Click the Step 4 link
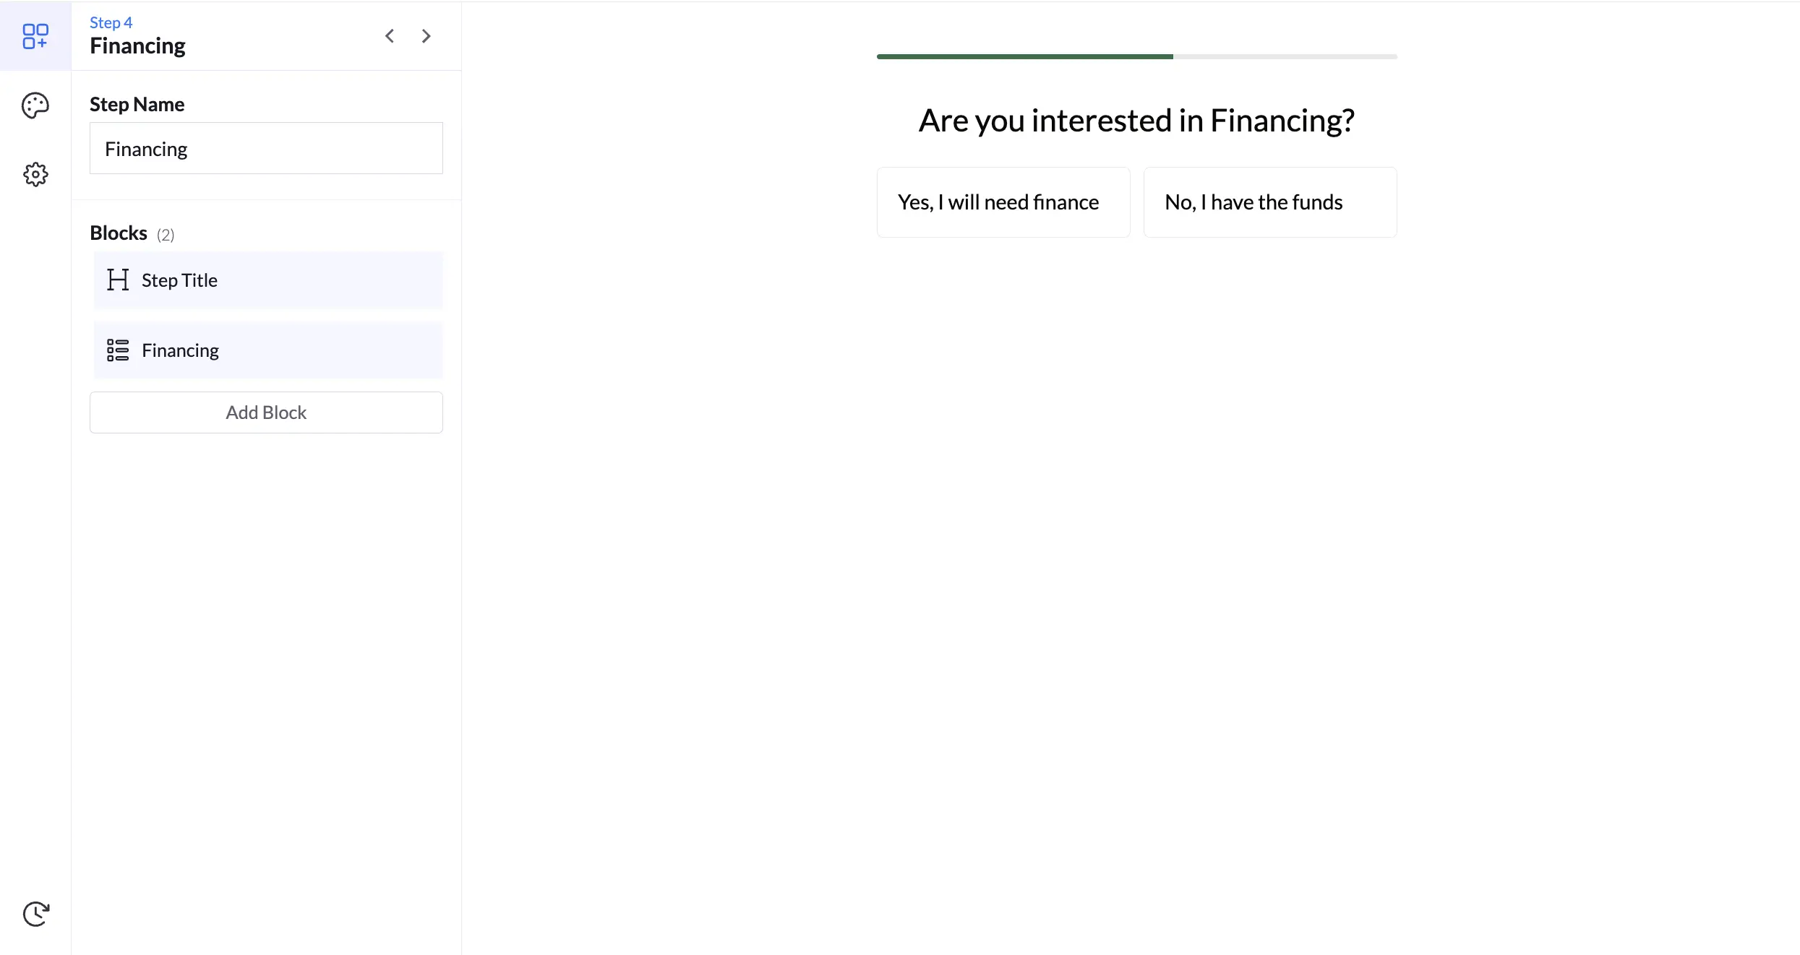Screen dimensions: 1800x955 [x=111, y=22]
